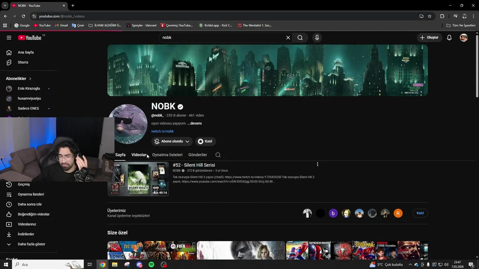
Task: Close the NOBK - YouTube tab
Action: tap(64, 6)
